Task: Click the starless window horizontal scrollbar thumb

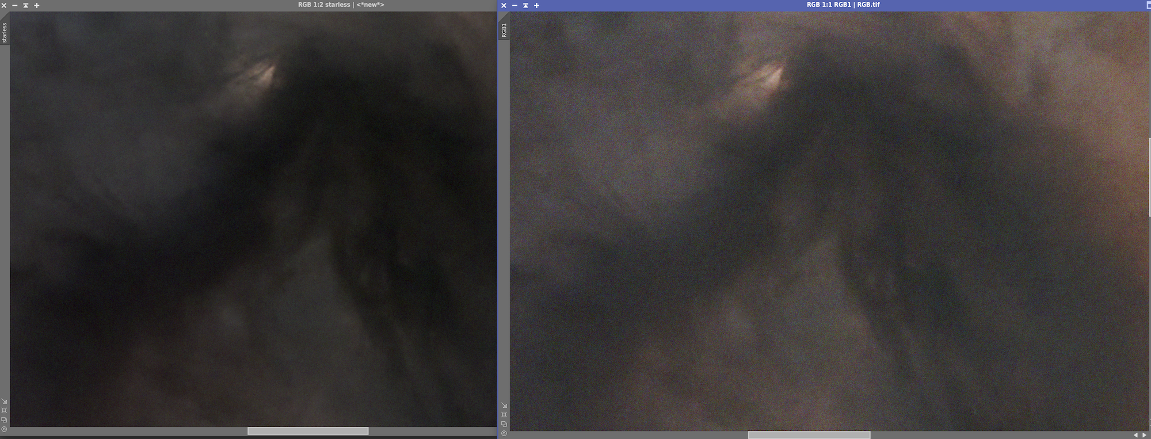Action: click(x=307, y=431)
